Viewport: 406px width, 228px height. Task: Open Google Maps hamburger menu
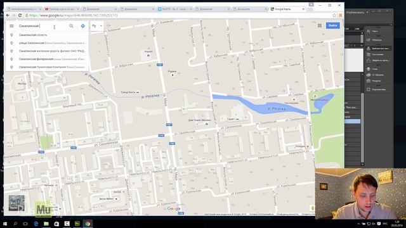(11, 26)
